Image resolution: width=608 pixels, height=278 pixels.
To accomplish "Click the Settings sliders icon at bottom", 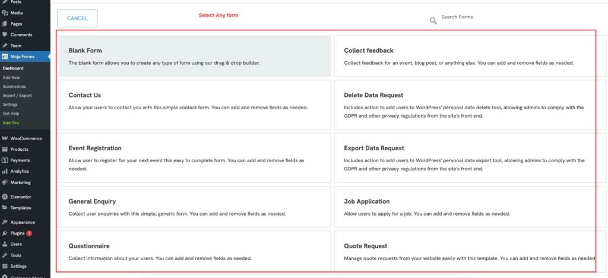I will tap(5, 266).
